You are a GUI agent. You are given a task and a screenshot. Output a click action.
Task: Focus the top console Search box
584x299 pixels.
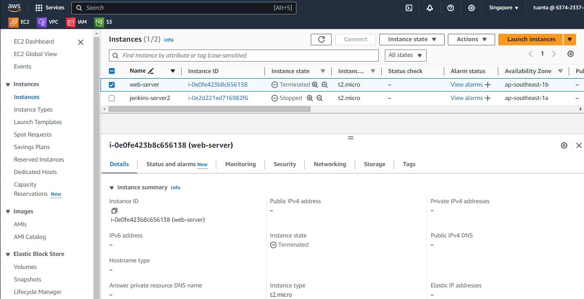(x=184, y=8)
